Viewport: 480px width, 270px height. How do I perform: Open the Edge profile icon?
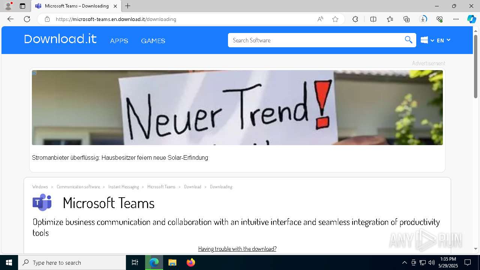point(8,6)
